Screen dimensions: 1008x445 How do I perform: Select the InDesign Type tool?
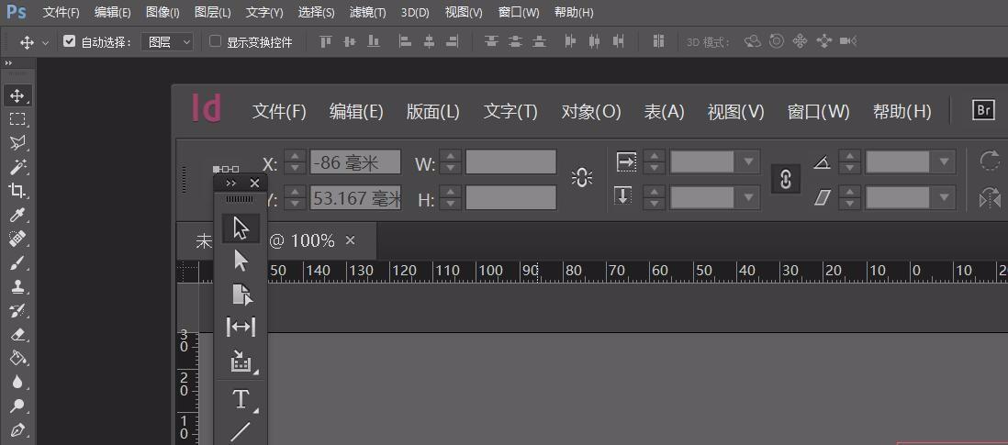pyautogui.click(x=241, y=399)
